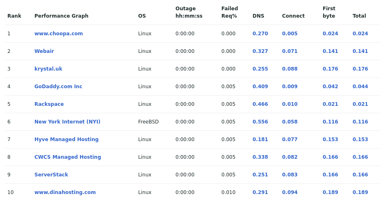Click the ServerStack link

tap(51, 175)
